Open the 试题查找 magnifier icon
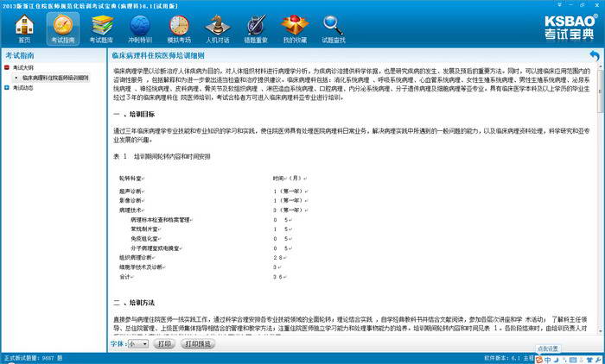Image resolution: width=605 pixels, height=364 pixels. tap(334, 25)
